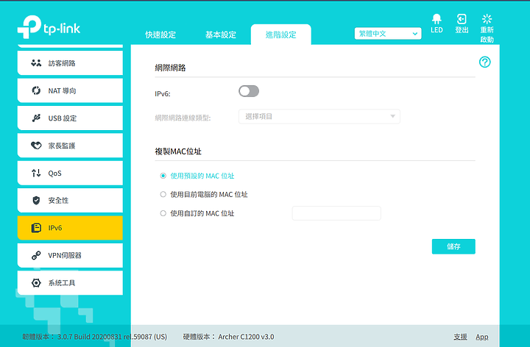Click the firmware version text 3.0.7 Build
Screen dimensions: 530x347
(112, 337)
